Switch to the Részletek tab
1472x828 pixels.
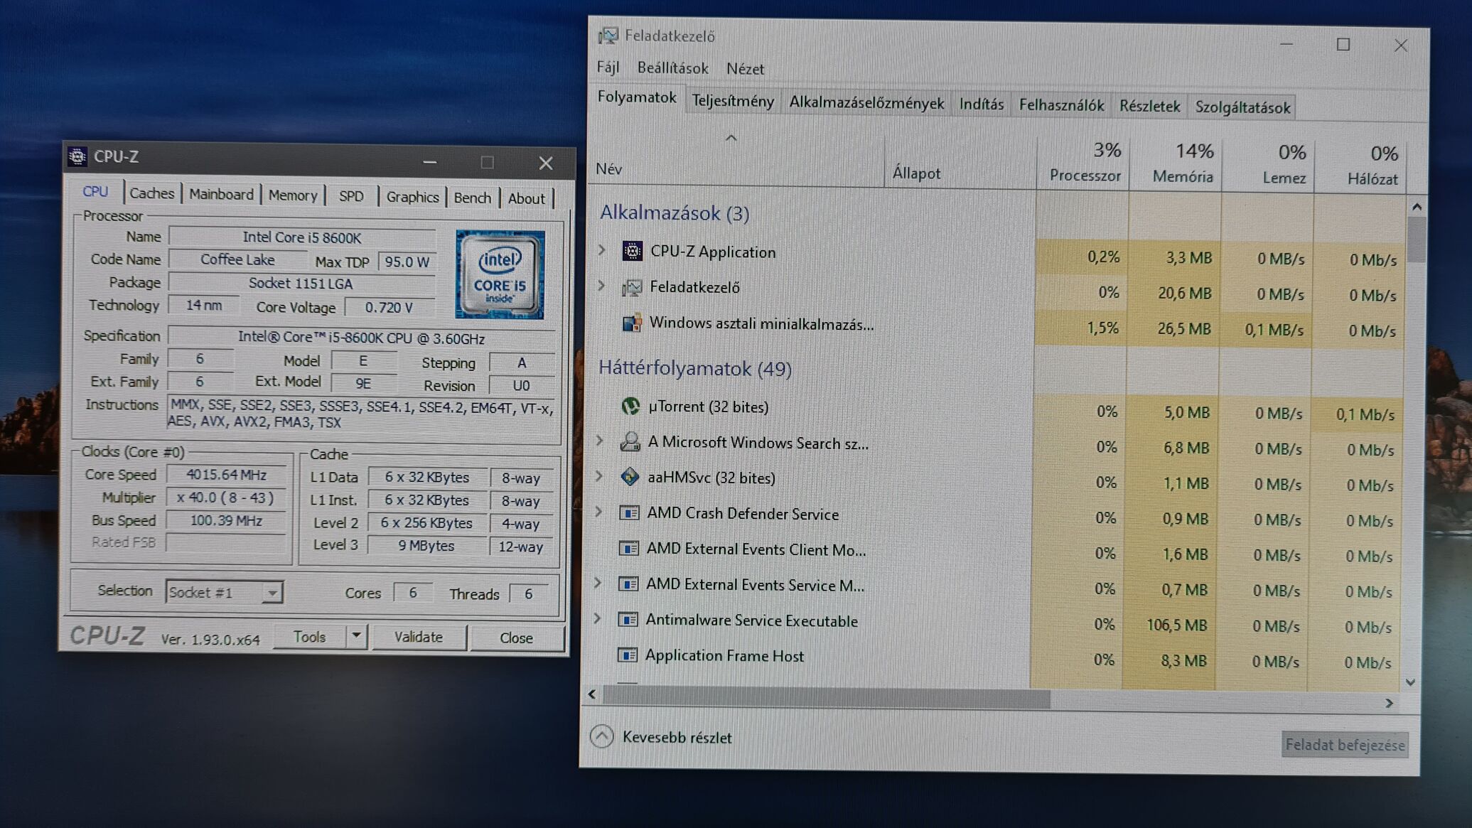pos(1149,106)
